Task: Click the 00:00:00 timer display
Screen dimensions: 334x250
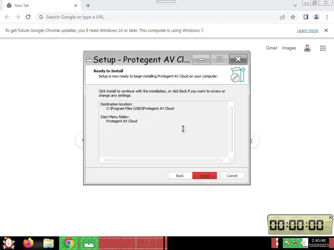Action: (296, 225)
